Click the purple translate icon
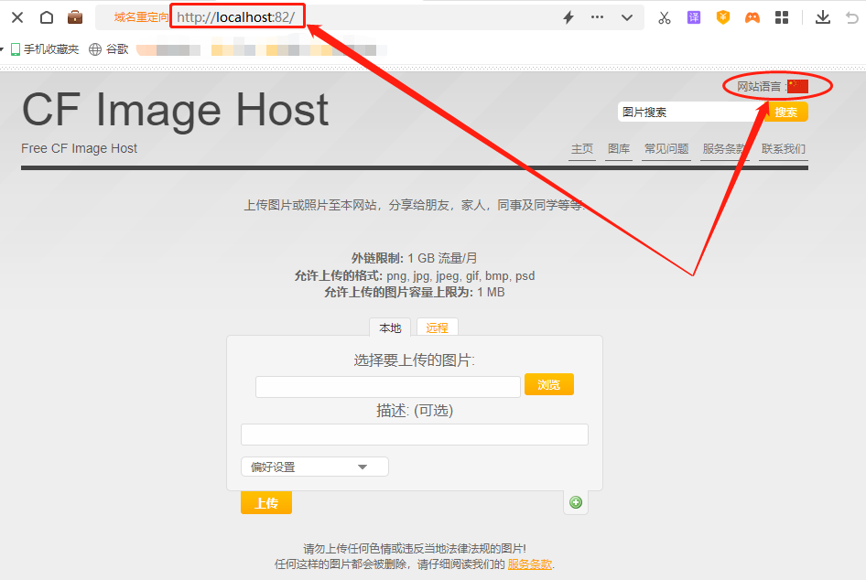The image size is (866, 580). tap(694, 17)
